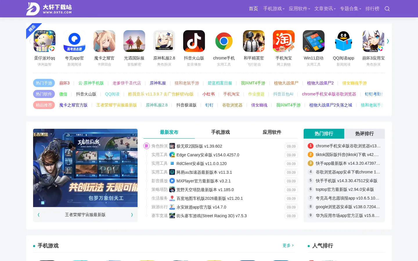
Task: Click the 永安旅遊app small icon
Action: click(x=172, y=207)
